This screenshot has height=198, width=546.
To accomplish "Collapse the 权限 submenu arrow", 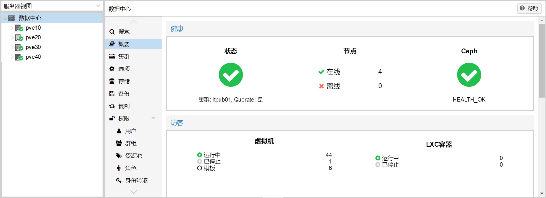I will point(153,118).
